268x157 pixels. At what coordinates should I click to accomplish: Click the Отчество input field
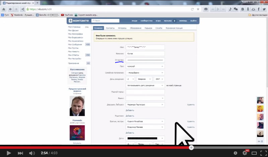click(x=145, y=60)
